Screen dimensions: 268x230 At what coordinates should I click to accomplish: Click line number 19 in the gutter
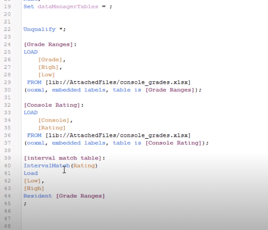[7, 6]
